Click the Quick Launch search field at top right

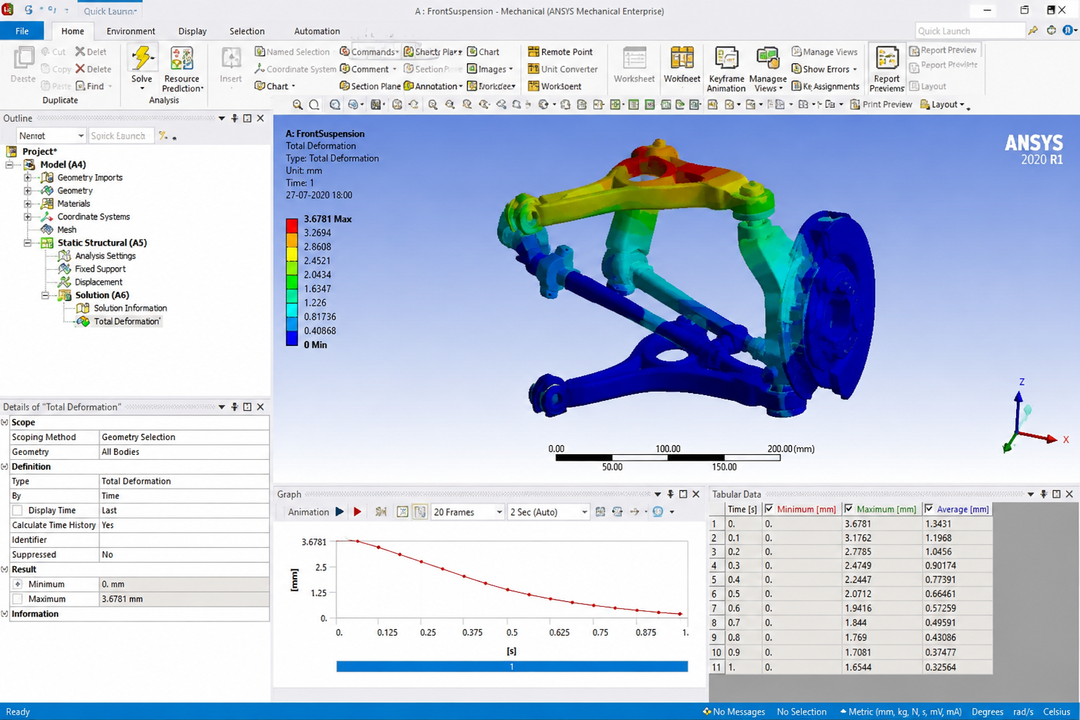coord(970,31)
